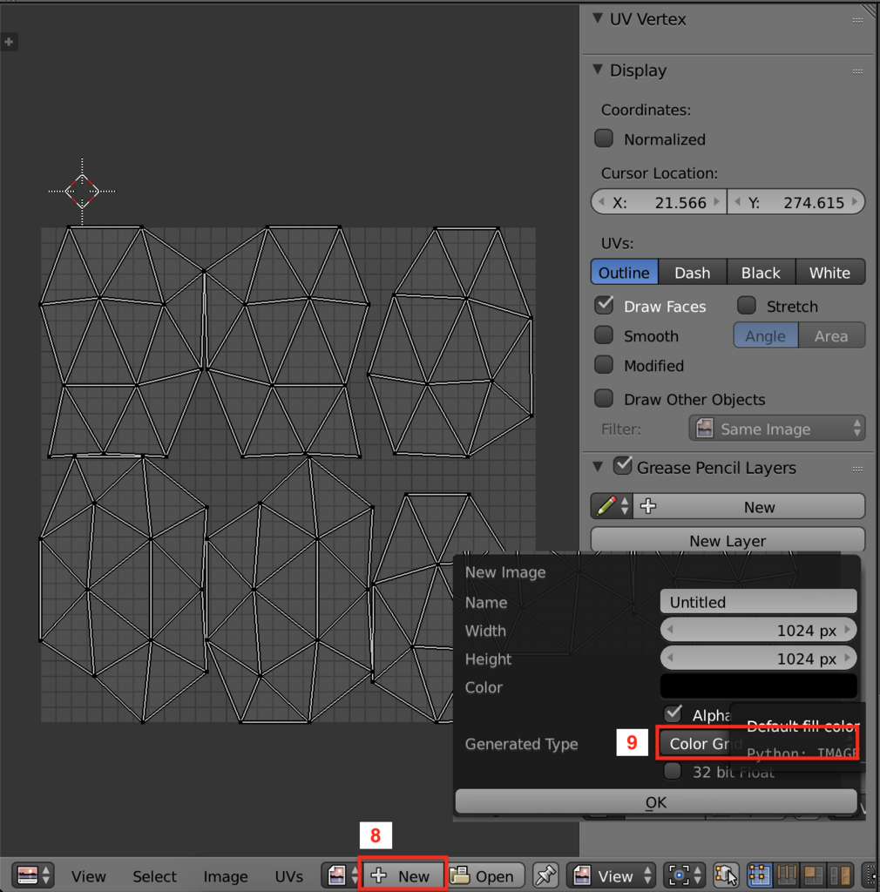
Task: Open the Same Image filter dropdown
Action: (777, 429)
